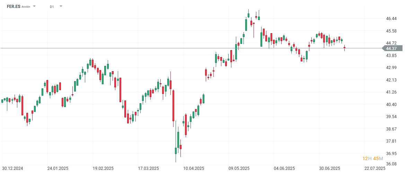Viewport: 407px width, 174px height.
Task: Click the last red candle at chart's right end
Action: click(344, 48)
